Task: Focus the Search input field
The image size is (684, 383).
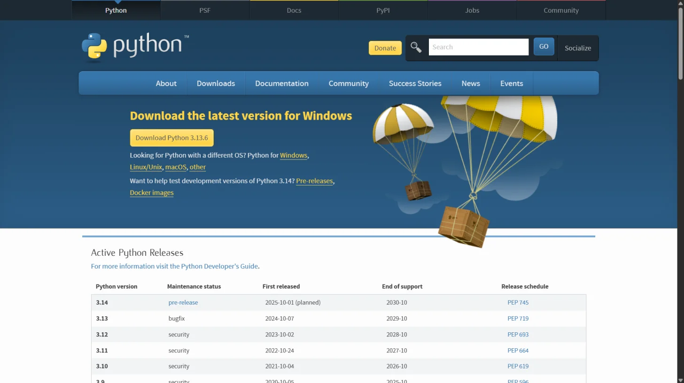Action: click(479, 47)
